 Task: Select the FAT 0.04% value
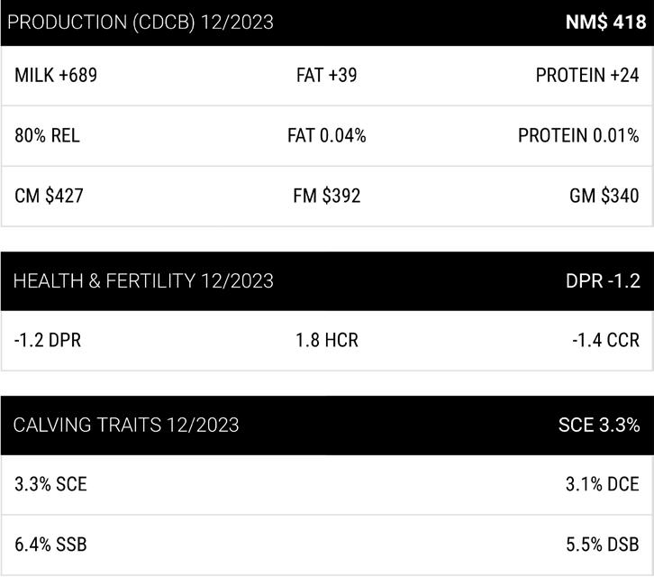pos(326,136)
